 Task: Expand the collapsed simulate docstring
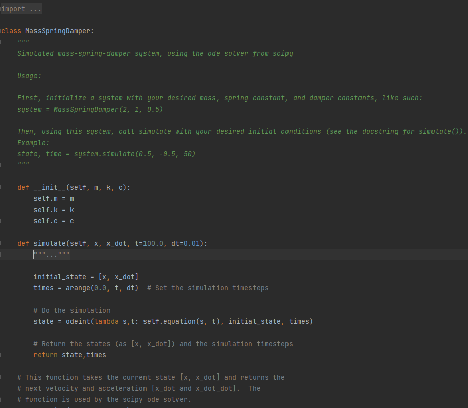[51, 254]
